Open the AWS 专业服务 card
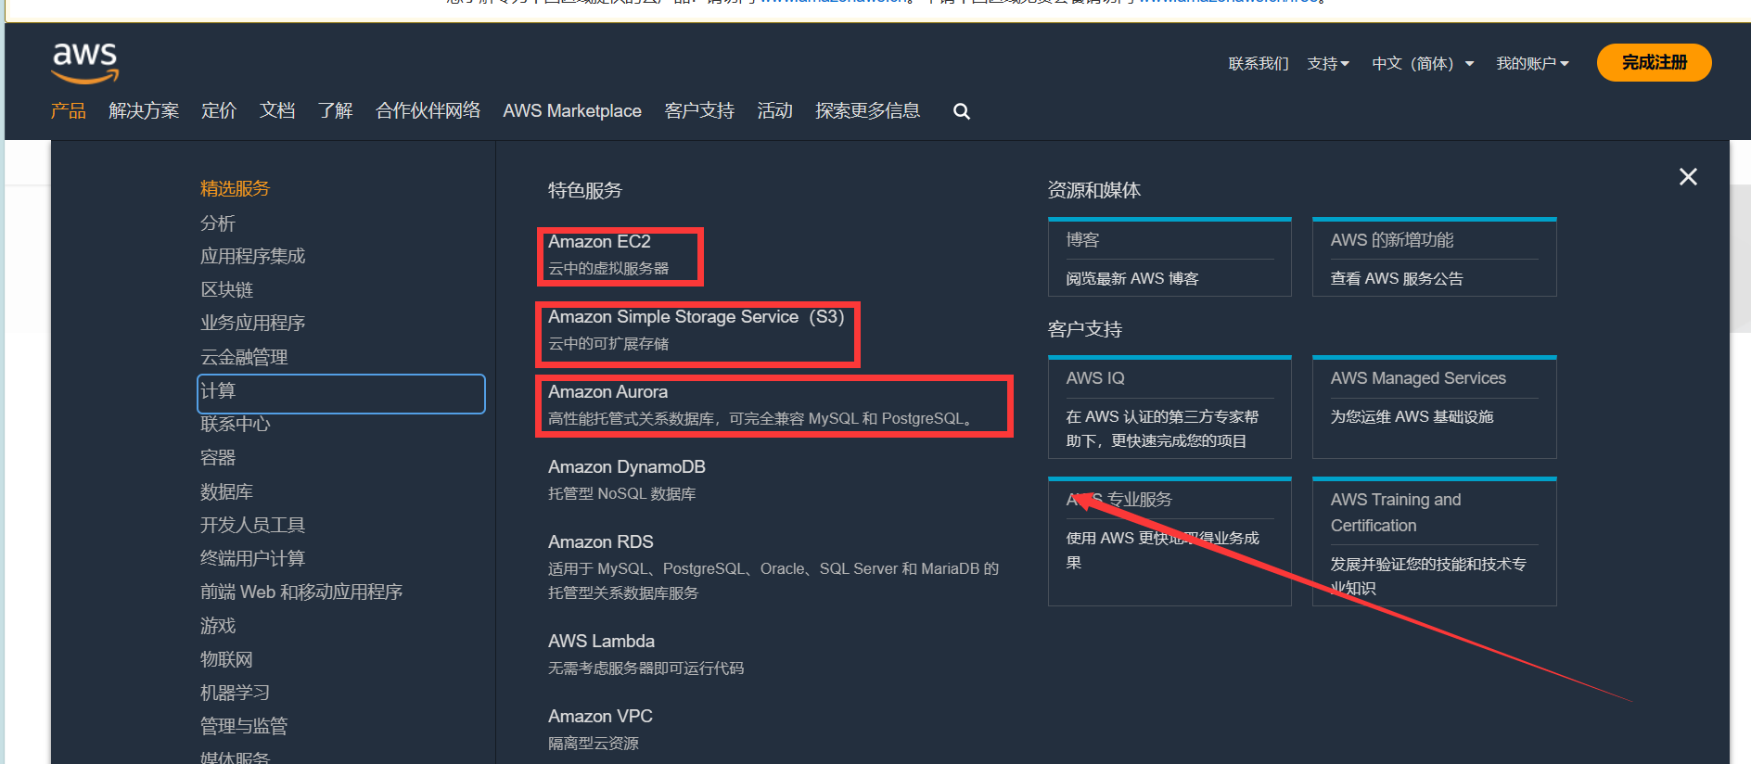This screenshot has width=1751, height=764. [1169, 541]
